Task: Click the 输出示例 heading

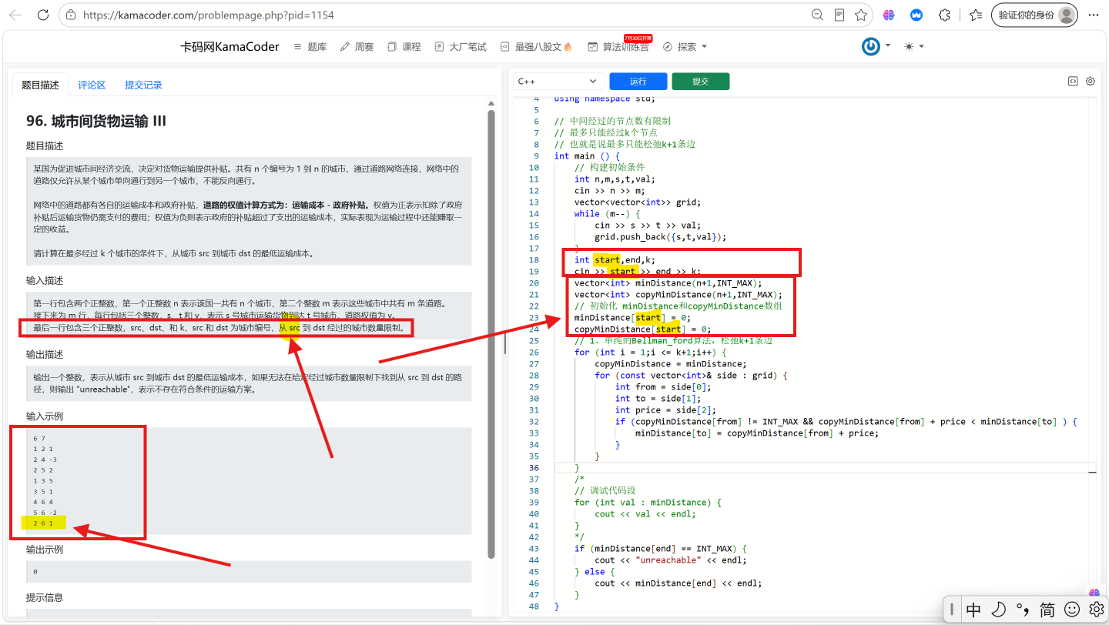Action: [45, 549]
